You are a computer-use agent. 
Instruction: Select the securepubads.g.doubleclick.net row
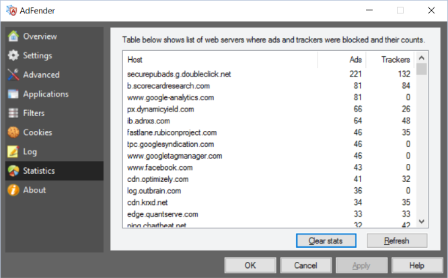tap(268, 74)
